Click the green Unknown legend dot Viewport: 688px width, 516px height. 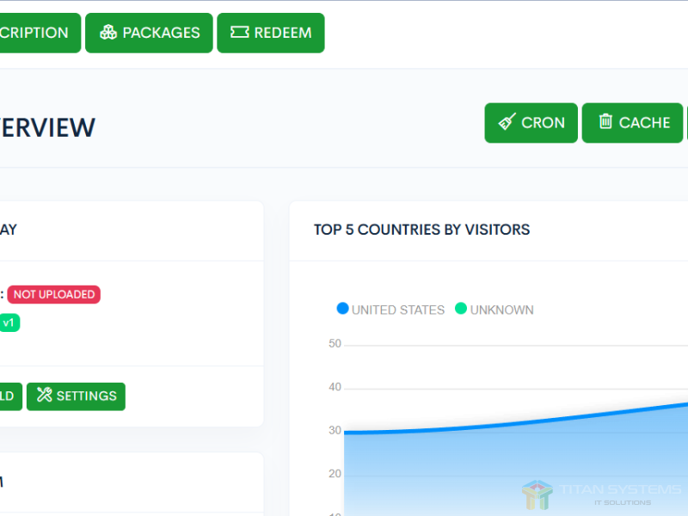(461, 309)
